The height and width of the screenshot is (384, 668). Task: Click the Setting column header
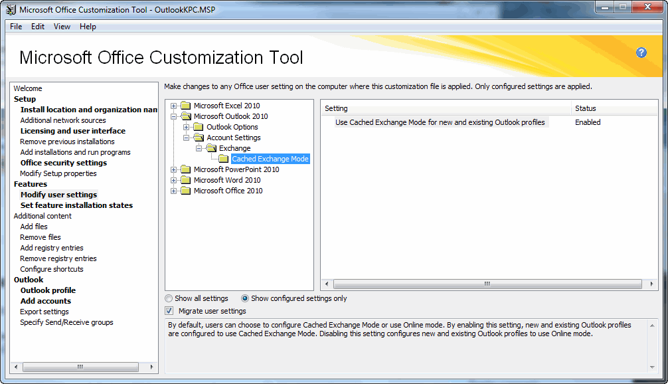pyautogui.click(x=446, y=108)
